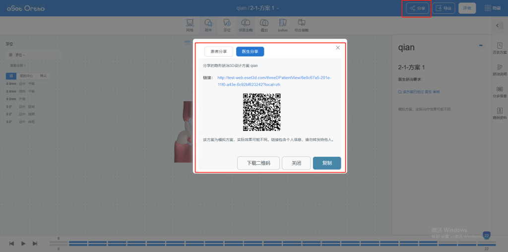Viewport: 508px width, 252px height.
Task: Click the 导出 export button
Action: pyautogui.click(x=444, y=8)
